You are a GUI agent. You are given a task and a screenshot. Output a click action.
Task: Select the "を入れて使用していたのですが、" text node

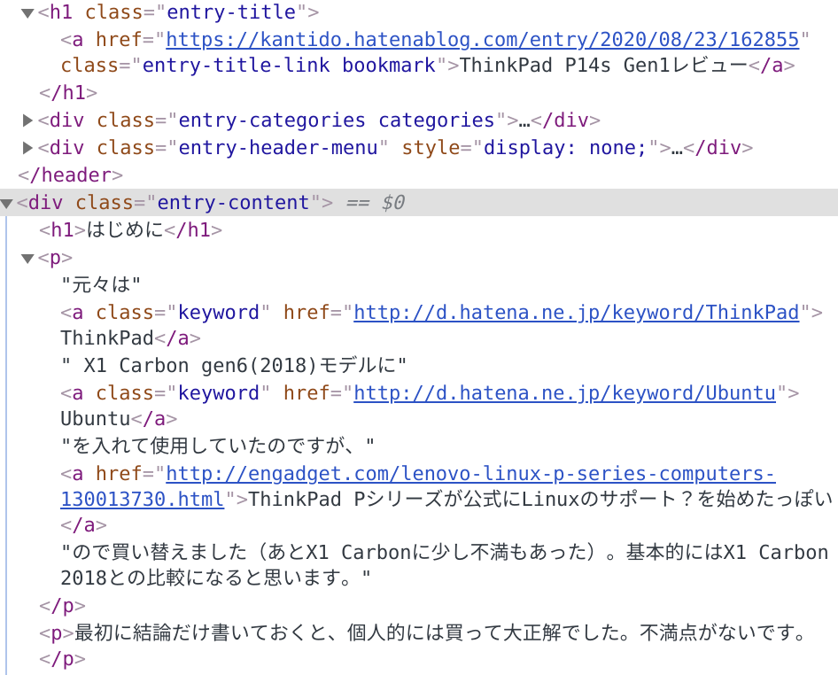pyautogui.click(x=218, y=446)
